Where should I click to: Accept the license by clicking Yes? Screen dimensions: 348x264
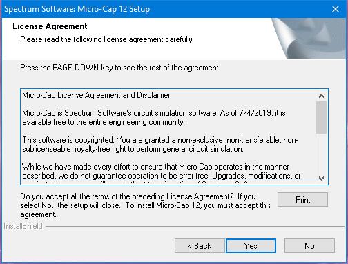[251, 246]
